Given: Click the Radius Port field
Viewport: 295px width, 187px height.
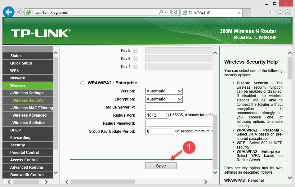Looking at the screenshot, I should click(156, 115).
